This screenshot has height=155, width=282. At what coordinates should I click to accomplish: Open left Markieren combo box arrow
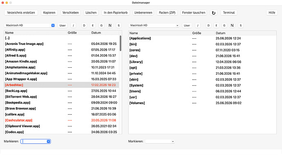tap(48, 142)
